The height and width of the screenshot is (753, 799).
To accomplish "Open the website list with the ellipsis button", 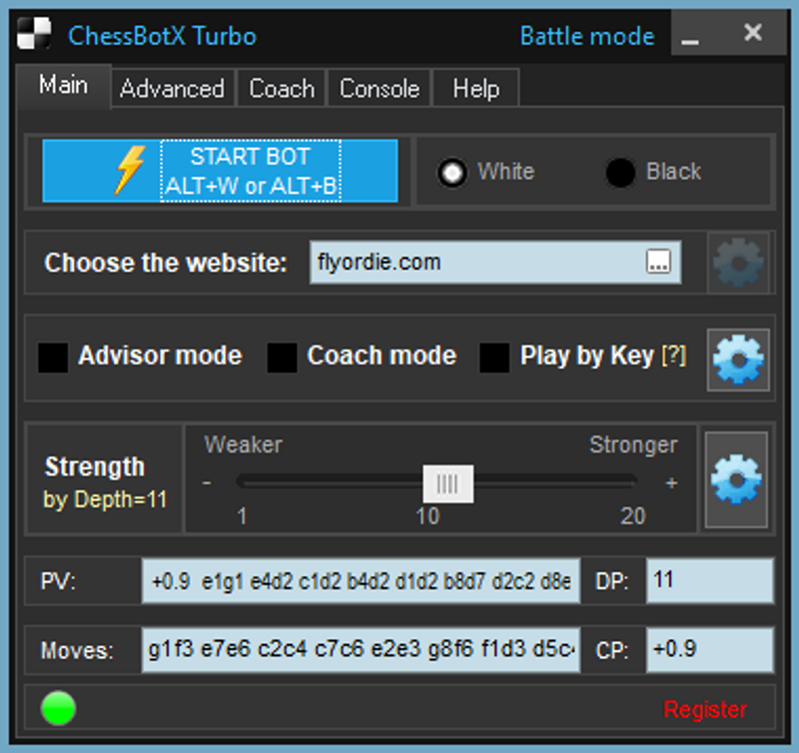I will 658,262.
